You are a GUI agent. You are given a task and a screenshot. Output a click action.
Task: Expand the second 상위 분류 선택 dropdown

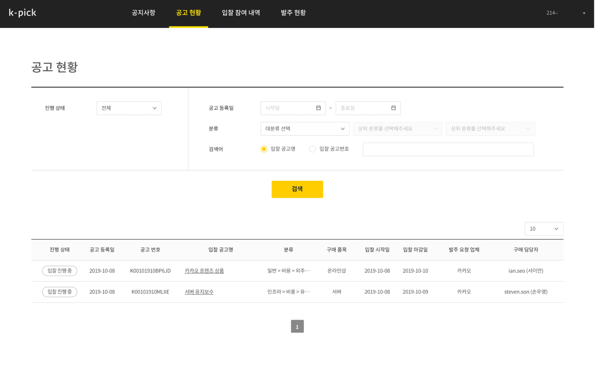pos(490,129)
